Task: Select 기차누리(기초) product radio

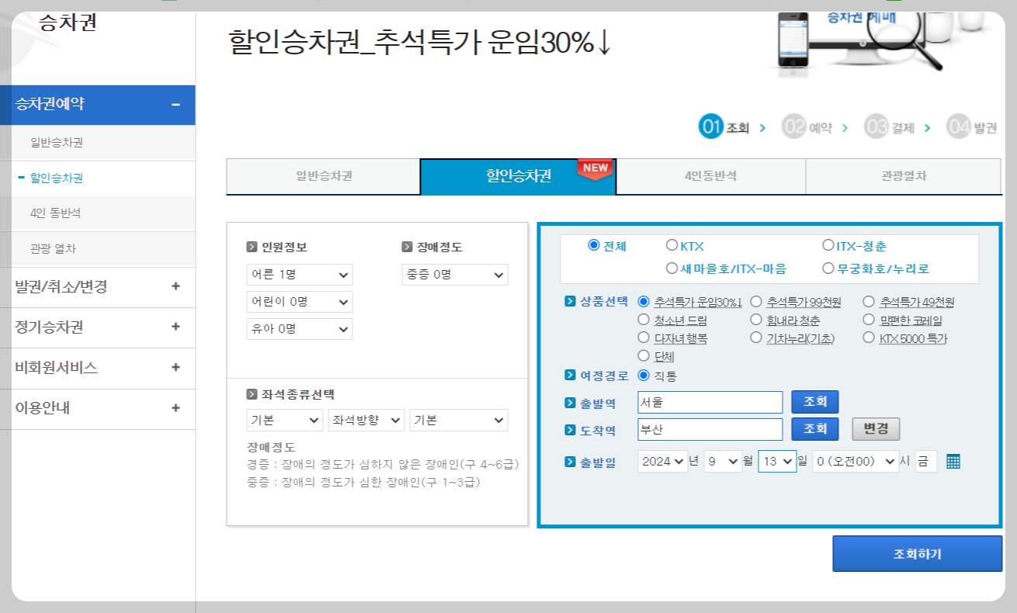Action: (x=755, y=338)
